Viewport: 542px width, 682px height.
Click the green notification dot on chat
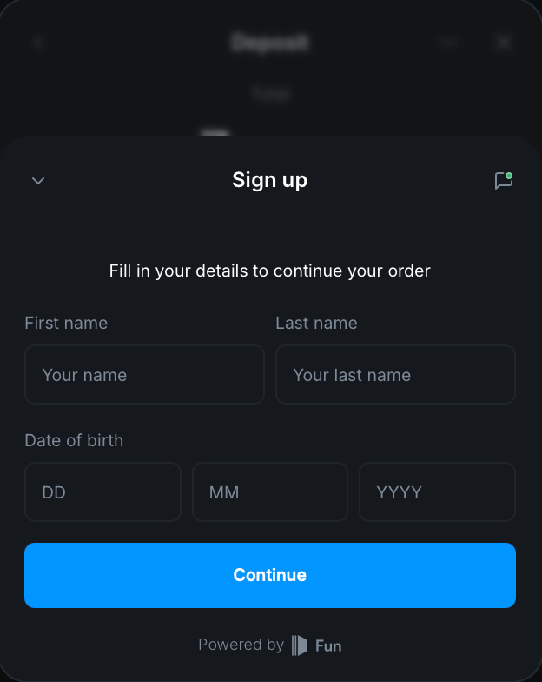[509, 176]
